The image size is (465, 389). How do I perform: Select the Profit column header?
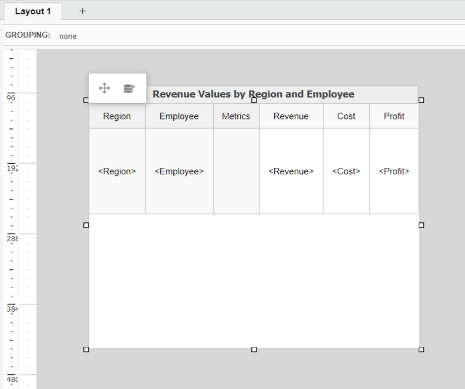pyautogui.click(x=394, y=116)
